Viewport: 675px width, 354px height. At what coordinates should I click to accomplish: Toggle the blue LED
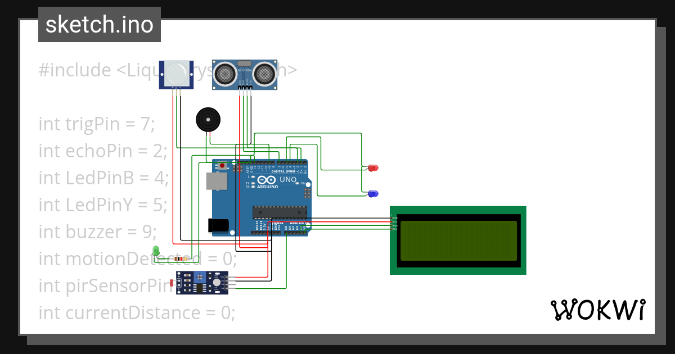[372, 193]
